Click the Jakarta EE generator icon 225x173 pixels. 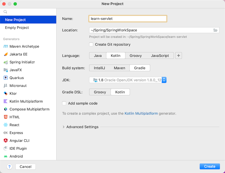click(6, 54)
